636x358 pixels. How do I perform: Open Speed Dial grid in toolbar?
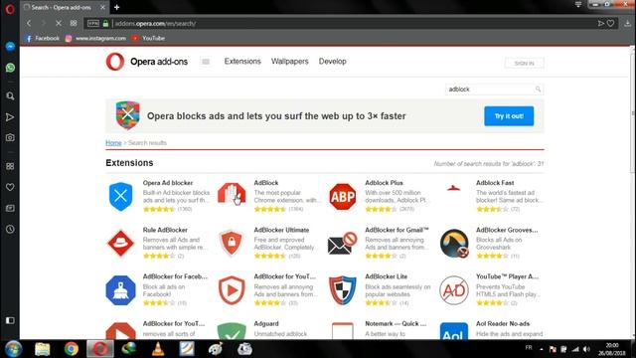point(74,24)
